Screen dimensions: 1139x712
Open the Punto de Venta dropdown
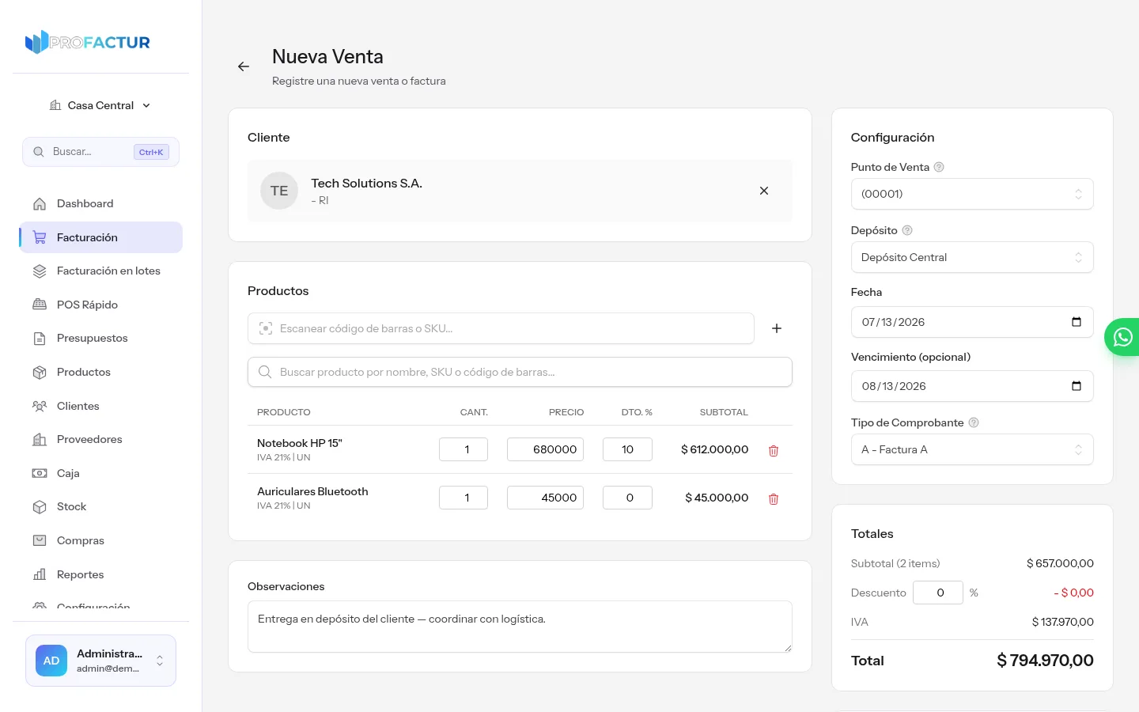tap(972, 194)
